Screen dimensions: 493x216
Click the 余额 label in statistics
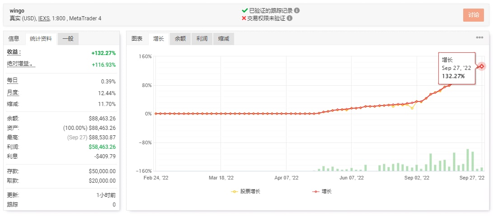coord(13,119)
